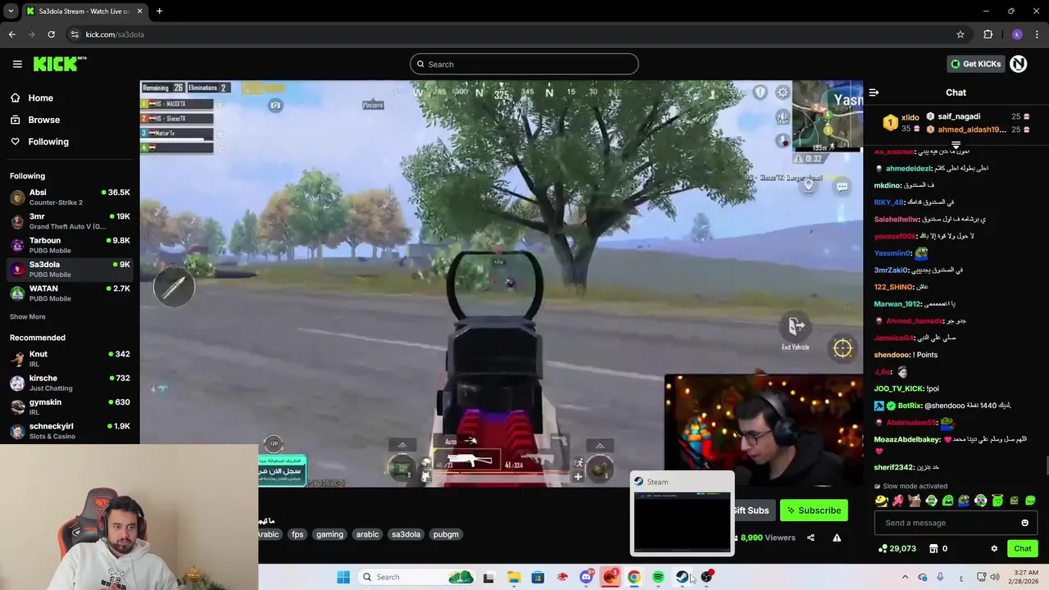
Task: Click the chat username shendooo
Action: pyautogui.click(x=892, y=355)
